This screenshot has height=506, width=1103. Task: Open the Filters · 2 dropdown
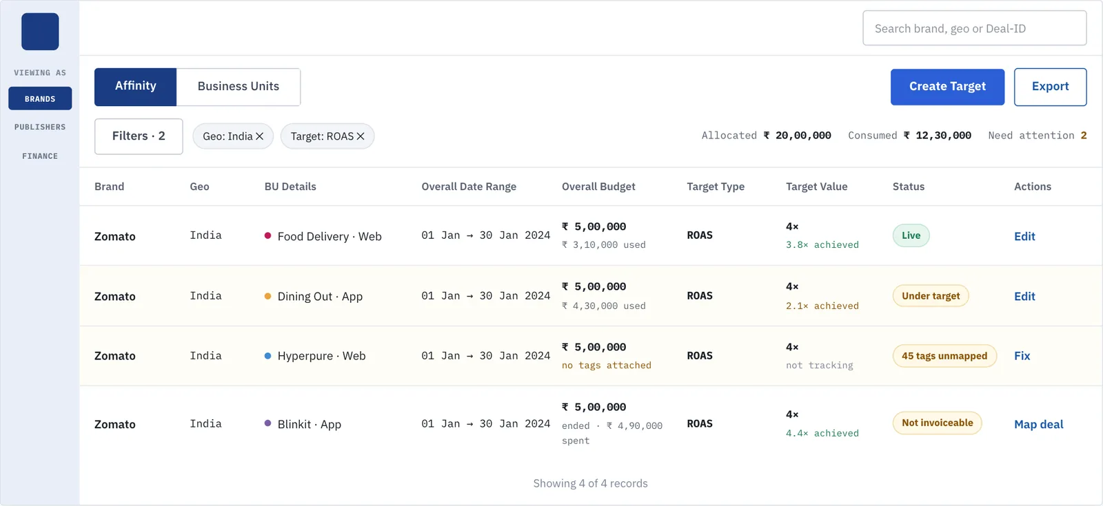click(x=139, y=136)
